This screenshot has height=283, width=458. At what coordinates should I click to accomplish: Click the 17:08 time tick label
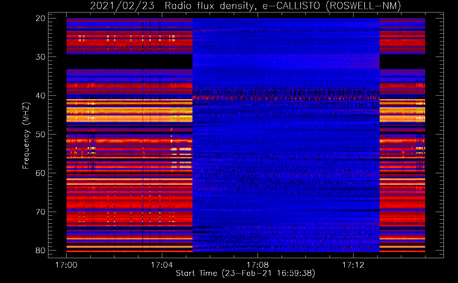tap(258, 265)
